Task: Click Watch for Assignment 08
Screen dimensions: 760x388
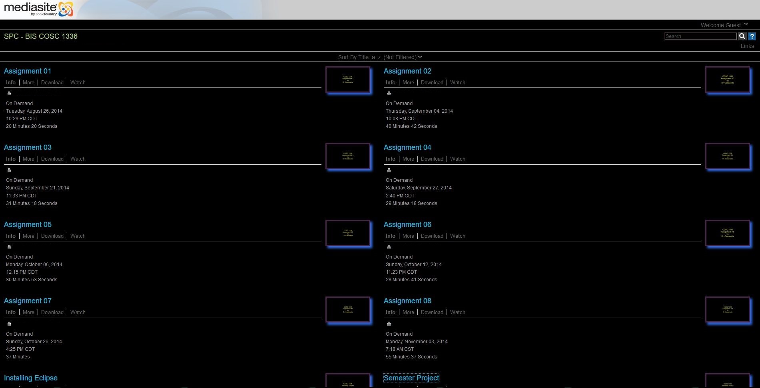Action: coord(458,312)
